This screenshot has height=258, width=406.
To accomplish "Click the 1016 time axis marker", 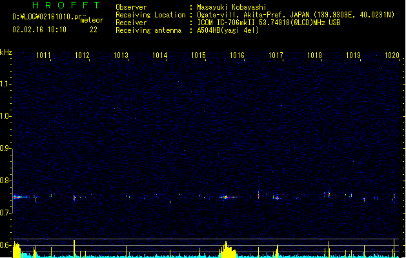I will coord(237,55).
